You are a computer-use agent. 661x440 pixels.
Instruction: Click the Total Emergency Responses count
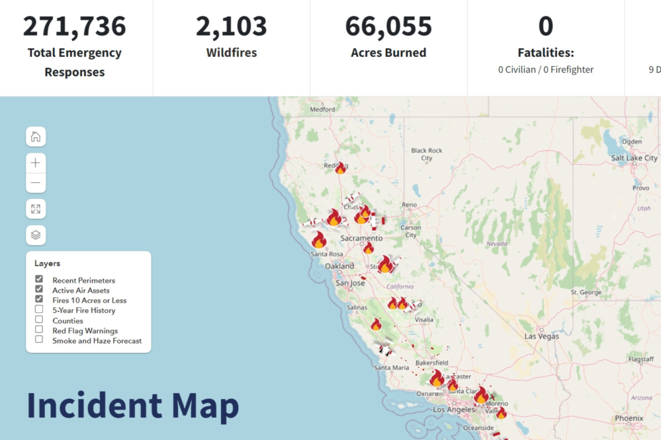point(74,26)
